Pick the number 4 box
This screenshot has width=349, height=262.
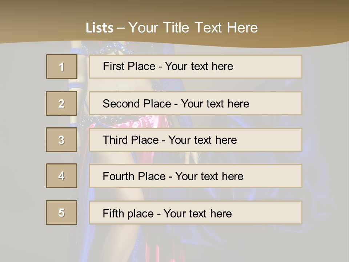coord(61,176)
